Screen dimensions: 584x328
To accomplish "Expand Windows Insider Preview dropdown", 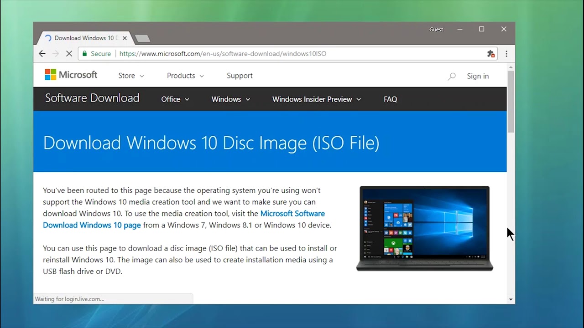I will click(x=317, y=99).
